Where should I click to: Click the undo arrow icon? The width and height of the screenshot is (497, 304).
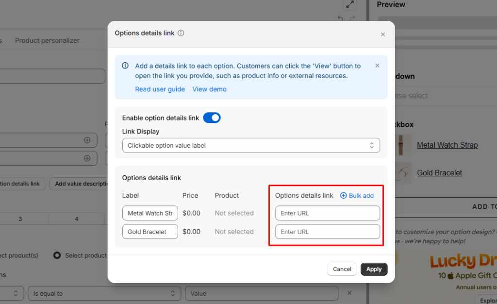click(340, 19)
